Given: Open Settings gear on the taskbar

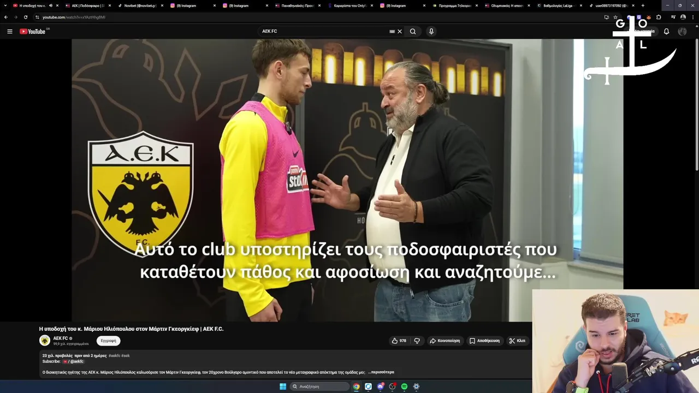Looking at the screenshot, I should tap(416, 386).
